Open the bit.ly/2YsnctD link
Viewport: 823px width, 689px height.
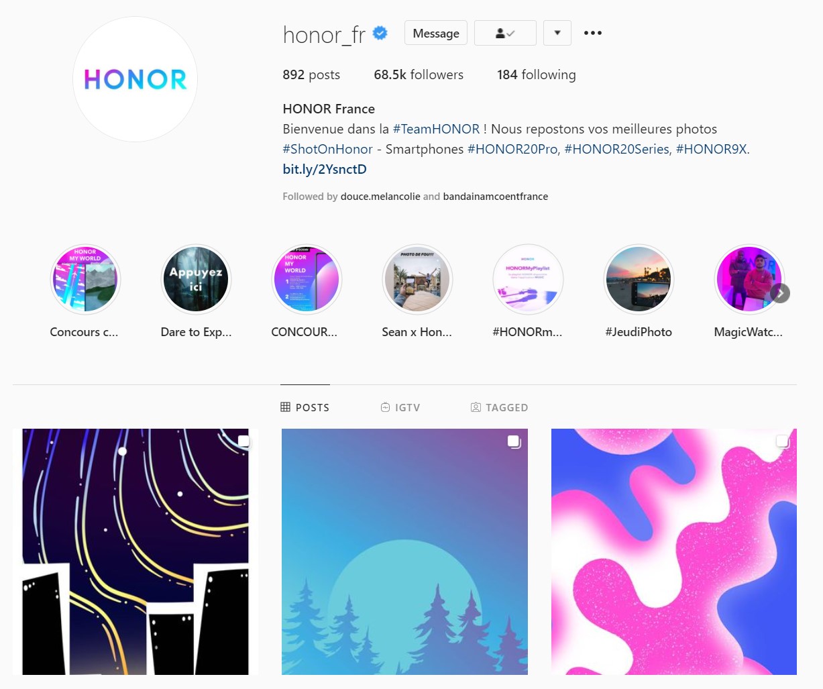[325, 169]
